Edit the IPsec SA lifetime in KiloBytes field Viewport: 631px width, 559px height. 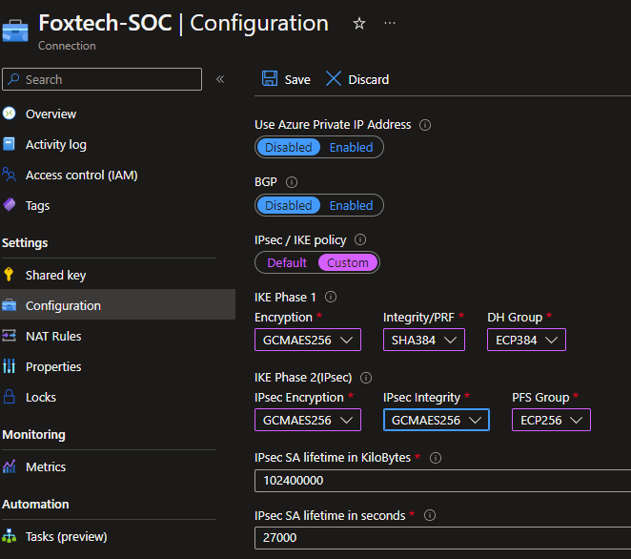442,481
